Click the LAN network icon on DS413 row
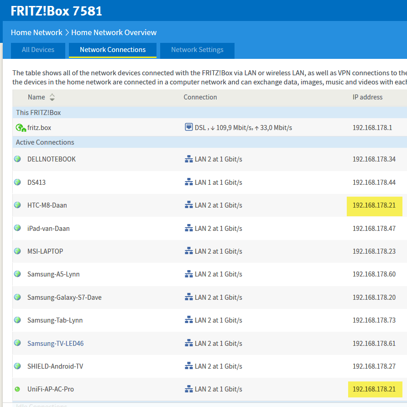Image resolution: width=407 pixels, height=407 pixels. 188,182
